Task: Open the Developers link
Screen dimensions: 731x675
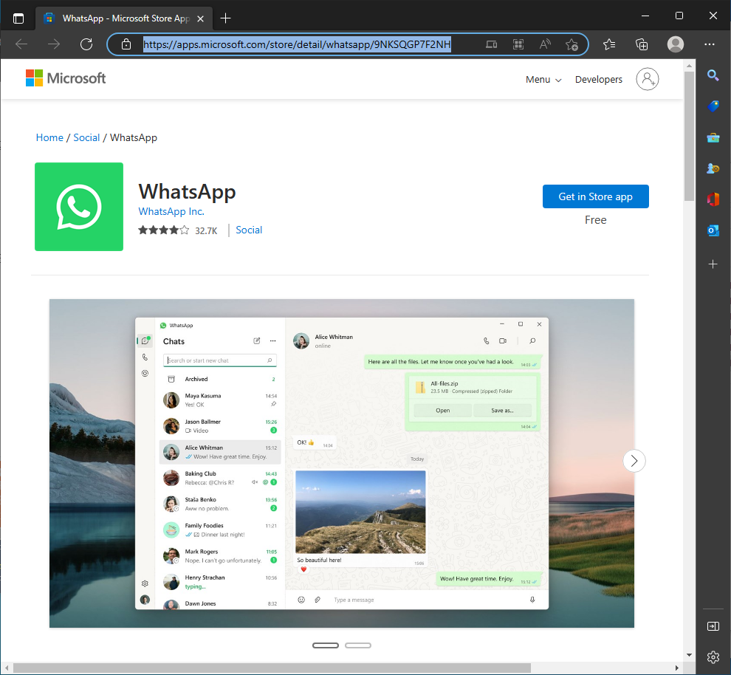Action: coord(599,80)
